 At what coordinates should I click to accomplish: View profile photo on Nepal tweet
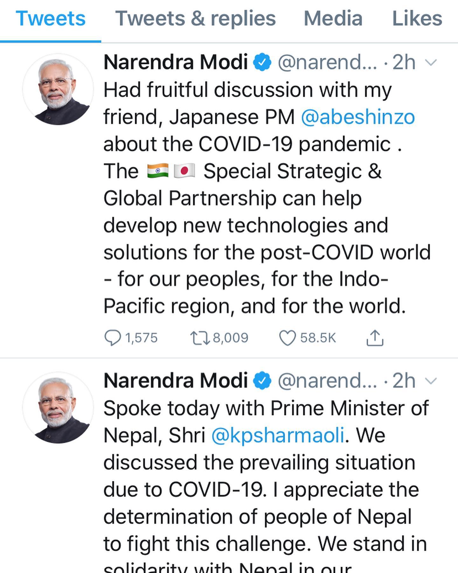tap(58, 407)
